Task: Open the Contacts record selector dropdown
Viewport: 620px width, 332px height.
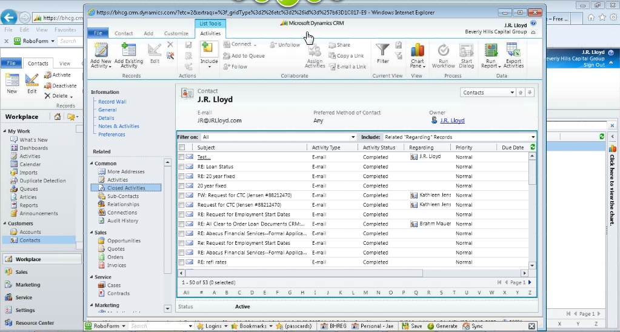Action: click(512, 93)
